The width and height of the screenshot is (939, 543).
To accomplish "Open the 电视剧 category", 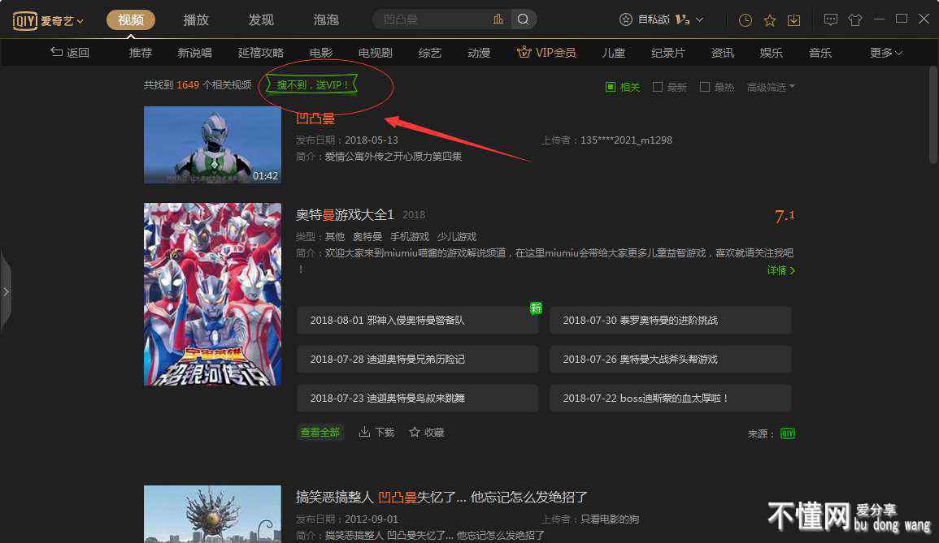I will (375, 53).
